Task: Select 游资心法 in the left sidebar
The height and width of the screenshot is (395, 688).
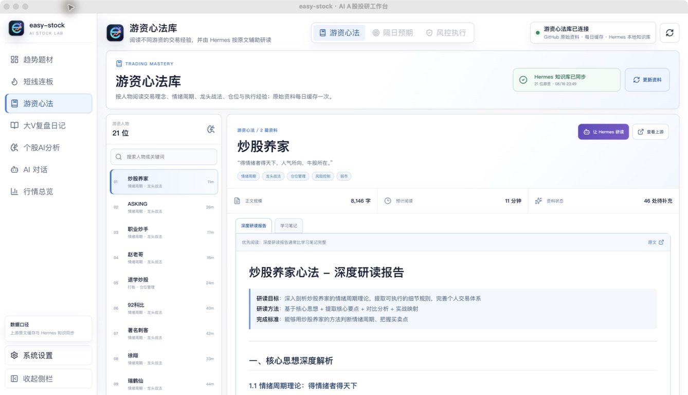Action: coord(48,103)
